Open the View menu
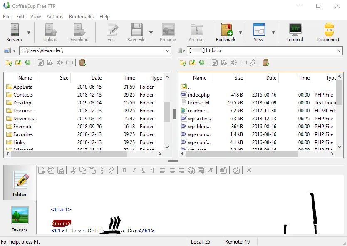 [x=35, y=17]
